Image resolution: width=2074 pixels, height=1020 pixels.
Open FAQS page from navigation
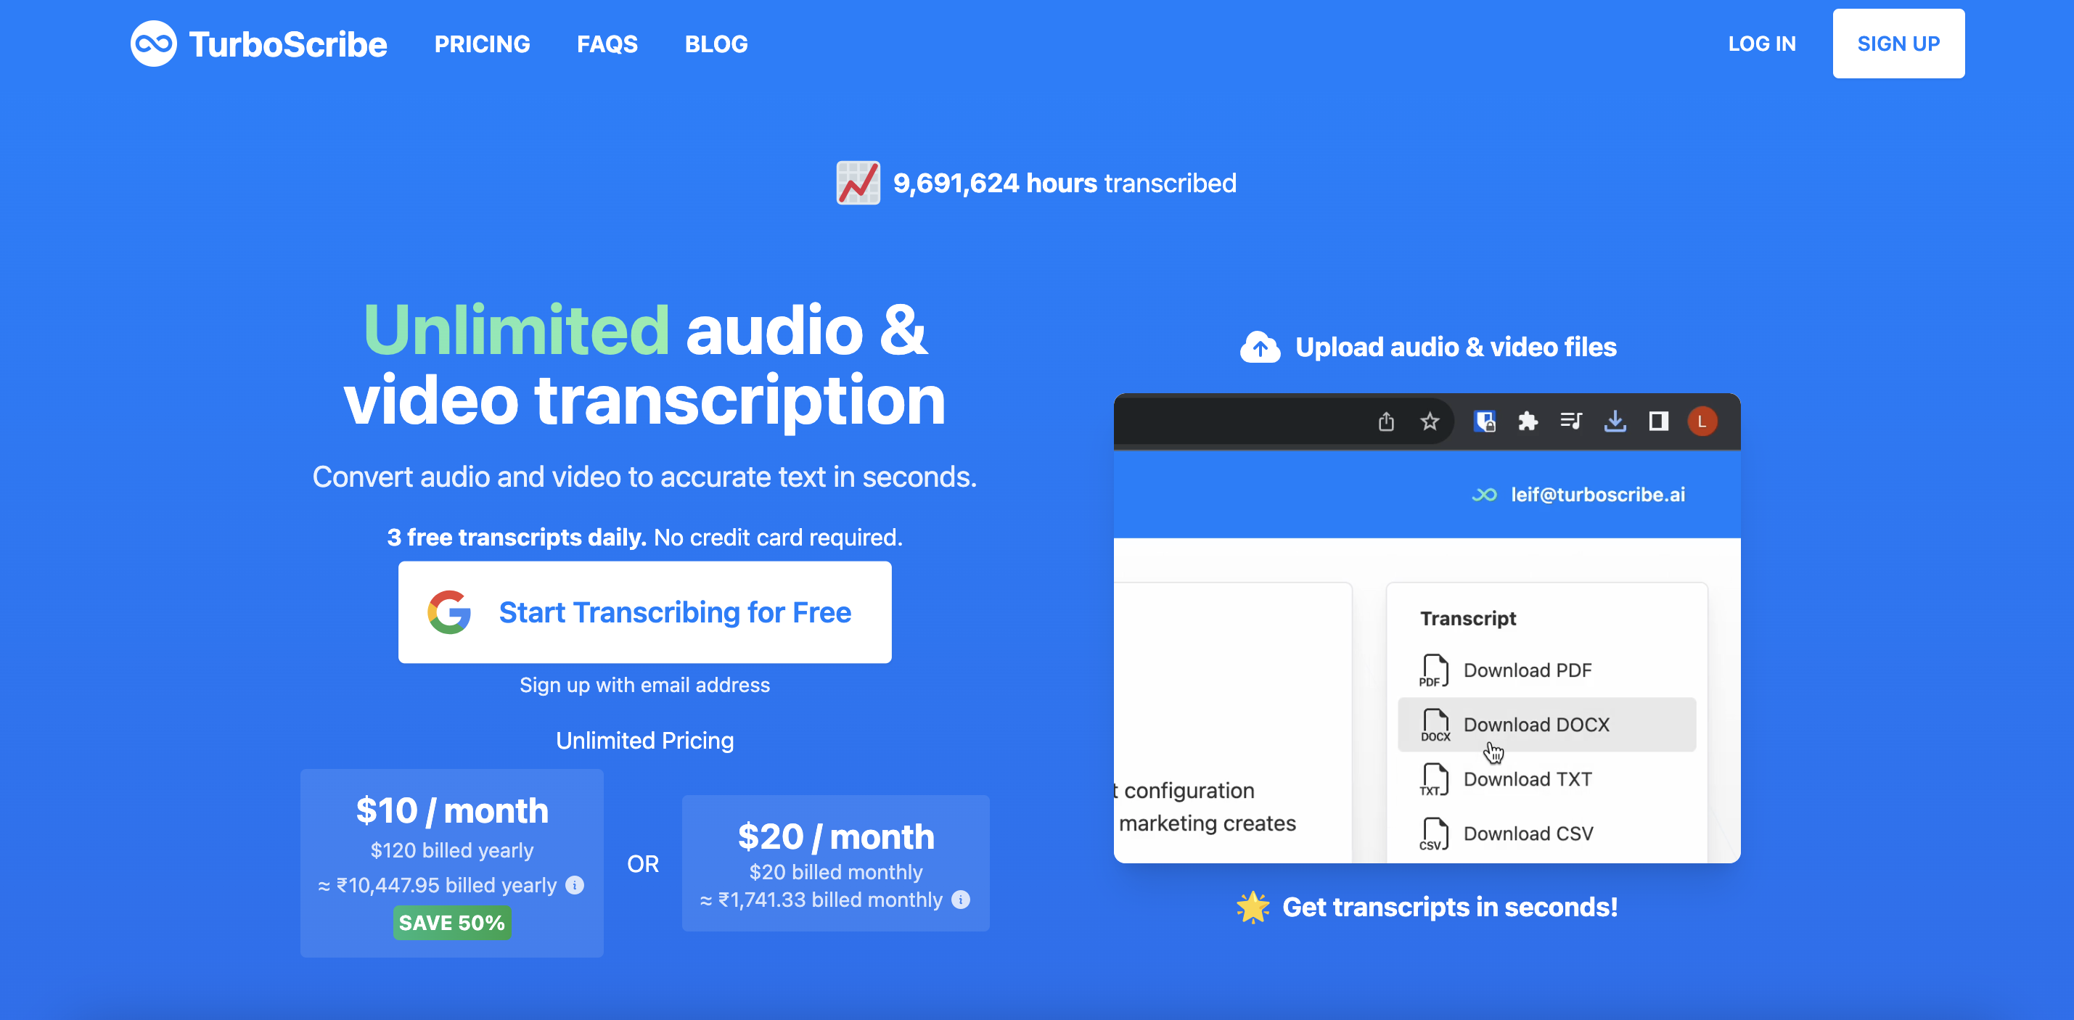click(x=607, y=44)
